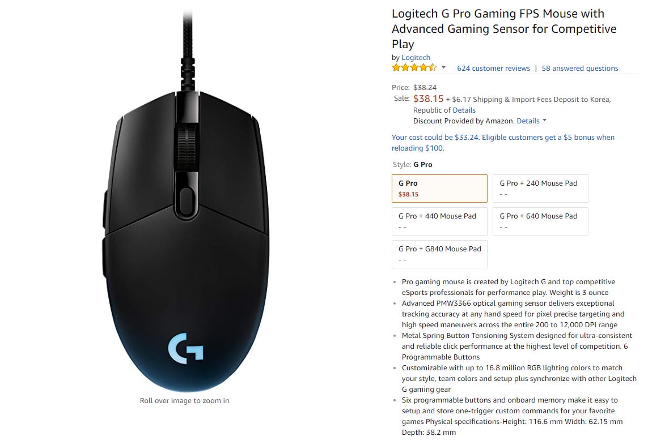Screen dimensions: 648x445
Task: Open the 624 customer reviews link
Action: [x=493, y=68]
